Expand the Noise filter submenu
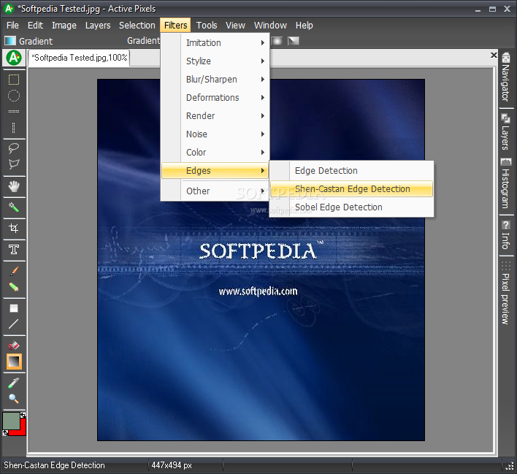The width and height of the screenshot is (517, 474). (215, 134)
